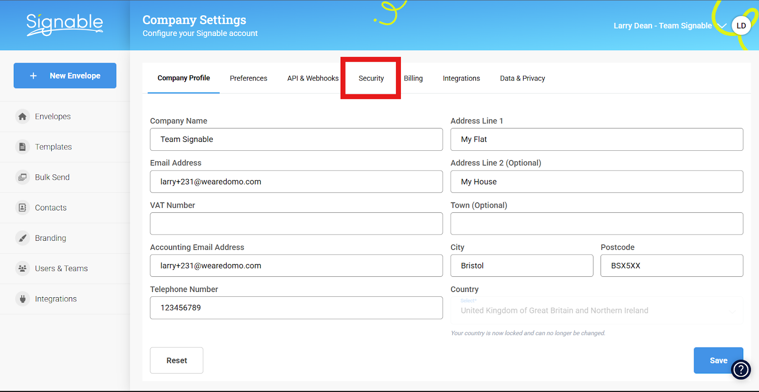Viewport: 759px width, 392px height.
Task: Expand the account menu chevron
Action: click(722, 26)
